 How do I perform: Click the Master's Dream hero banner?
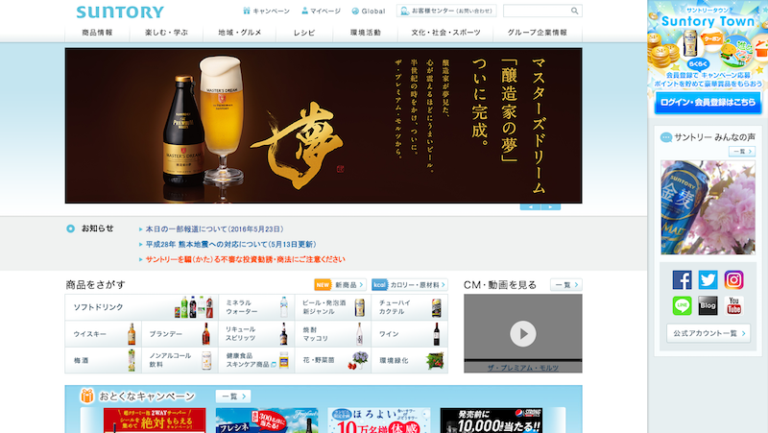(x=324, y=126)
